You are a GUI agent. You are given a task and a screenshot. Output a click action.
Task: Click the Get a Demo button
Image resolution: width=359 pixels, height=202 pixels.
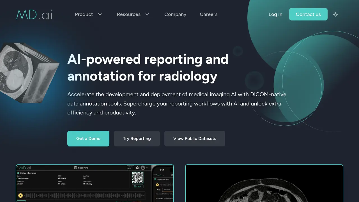pos(88,139)
